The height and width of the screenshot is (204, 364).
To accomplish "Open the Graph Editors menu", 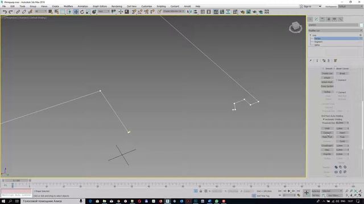I will click(100, 6).
